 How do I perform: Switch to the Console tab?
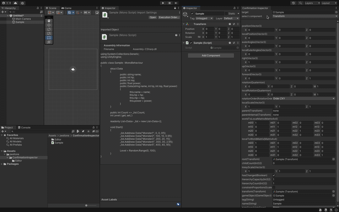(x=24, y=128)
